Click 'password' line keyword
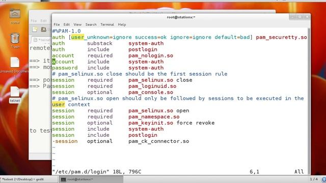The height and width of the screenshot is (183, 326). 65,68
